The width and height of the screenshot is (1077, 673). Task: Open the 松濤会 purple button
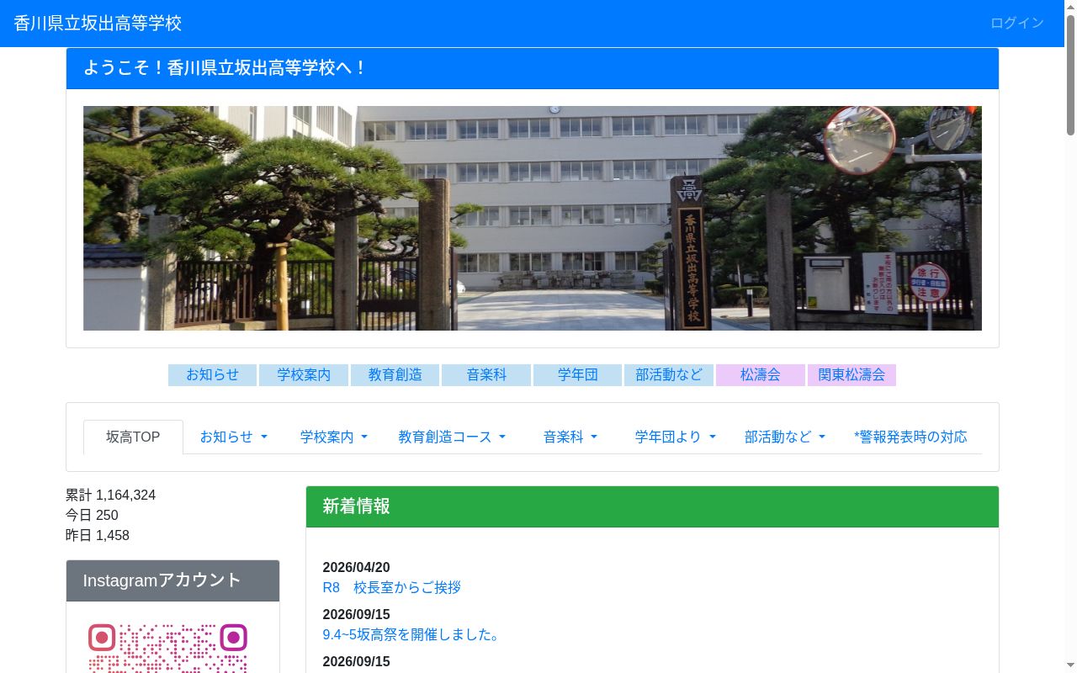coord(761,375)
